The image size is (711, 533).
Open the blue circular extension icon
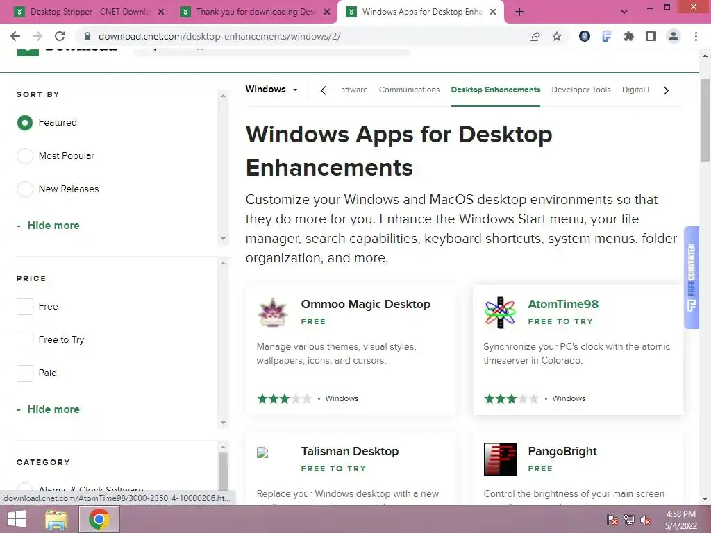coord(585,36)
